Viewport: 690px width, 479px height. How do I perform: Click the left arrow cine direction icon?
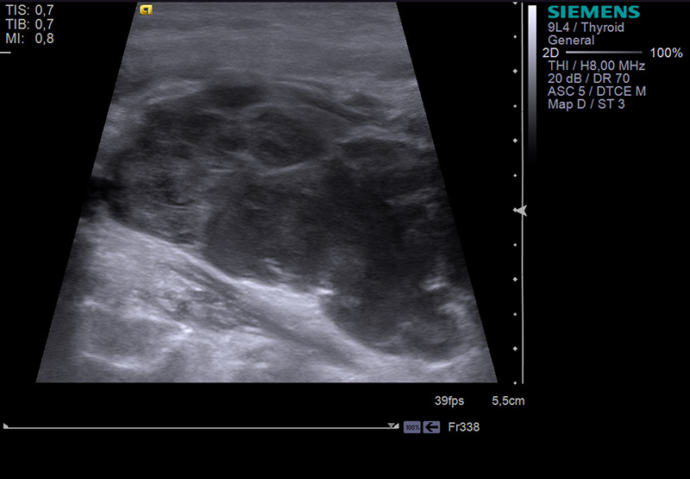click(x=432, y=427)
